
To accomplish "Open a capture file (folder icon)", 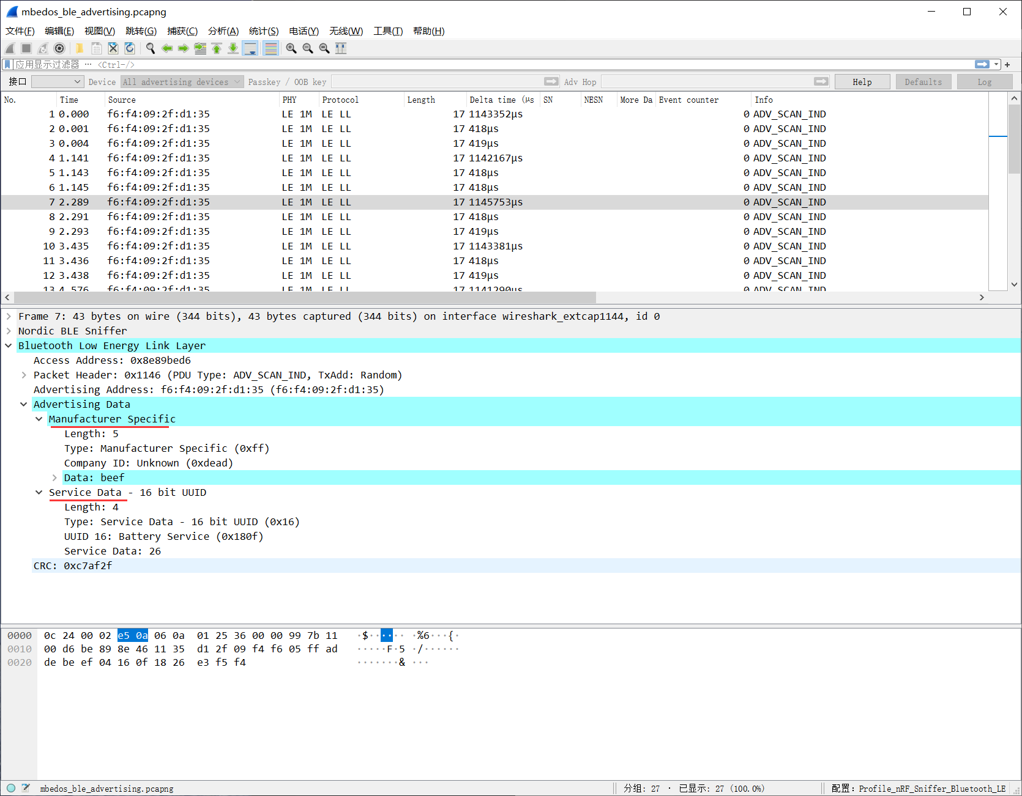I will pos(80,48).
